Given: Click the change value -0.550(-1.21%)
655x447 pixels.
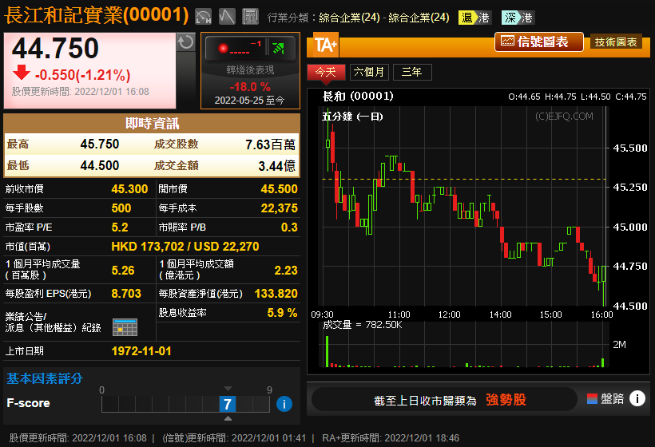Looking at the screenshot, I should pos(83,75).
